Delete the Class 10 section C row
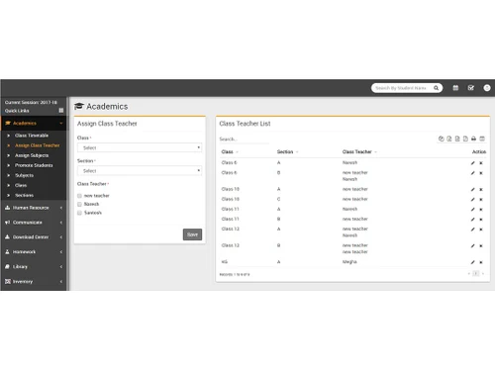The width and height of the screenshot is (495, 371). coord(481,199)
